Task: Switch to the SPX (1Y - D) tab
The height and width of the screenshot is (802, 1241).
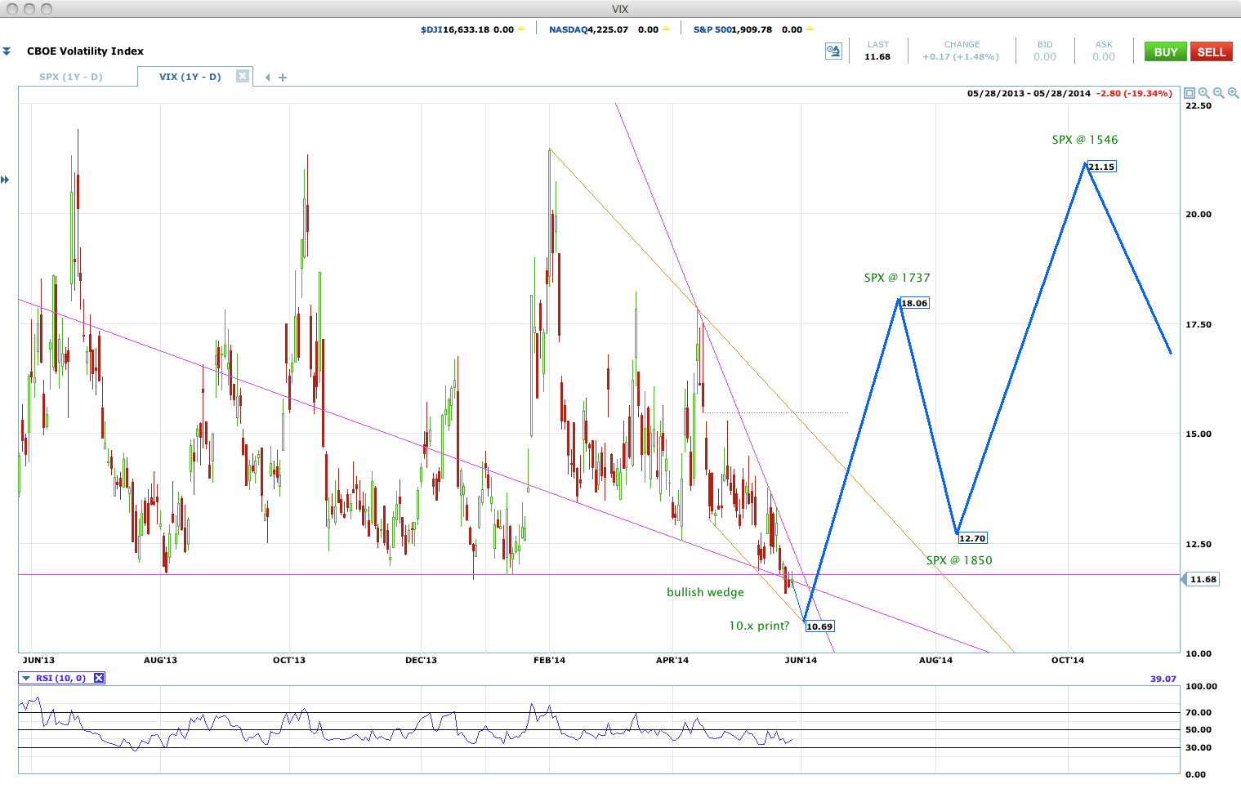Action: [71, 77]
